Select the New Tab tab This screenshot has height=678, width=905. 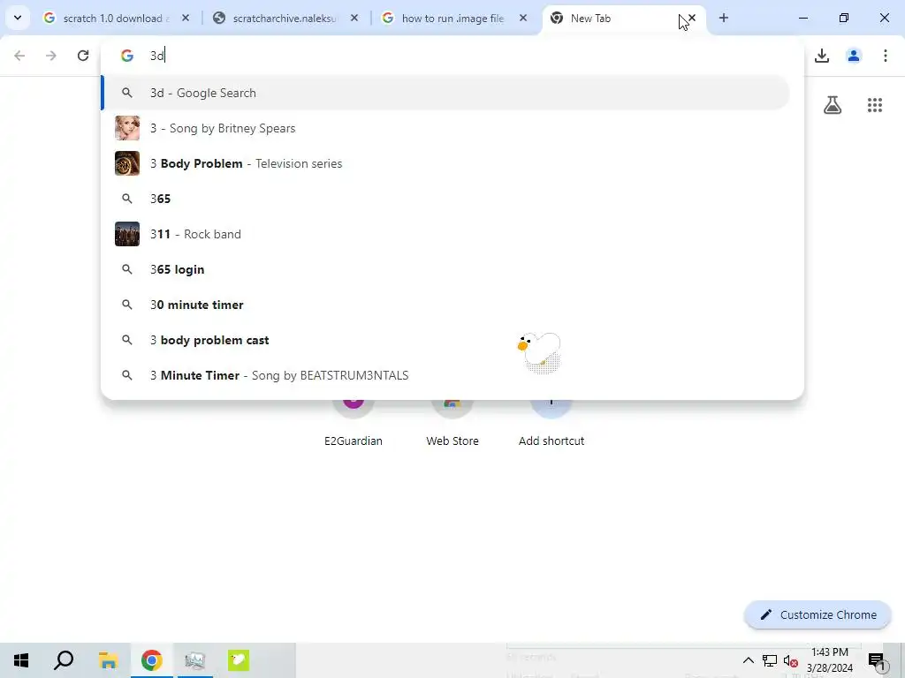[623, 19]
